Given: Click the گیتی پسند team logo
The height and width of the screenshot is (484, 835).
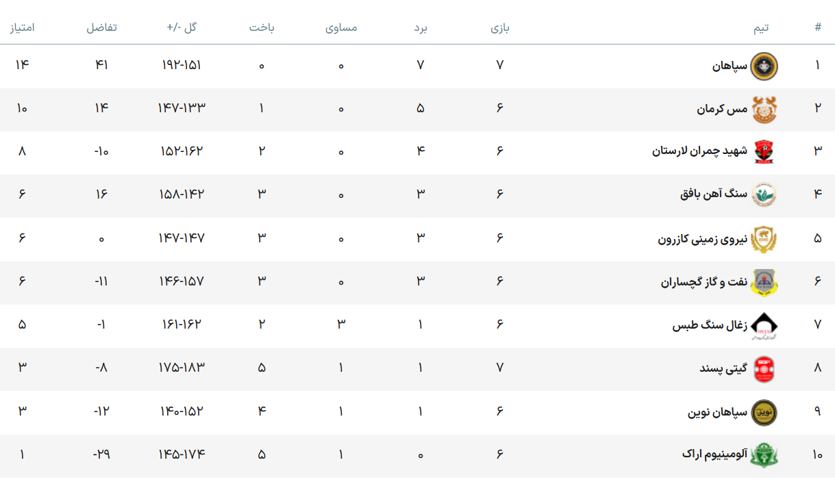Looking at the screenshot, I should 764,369.
